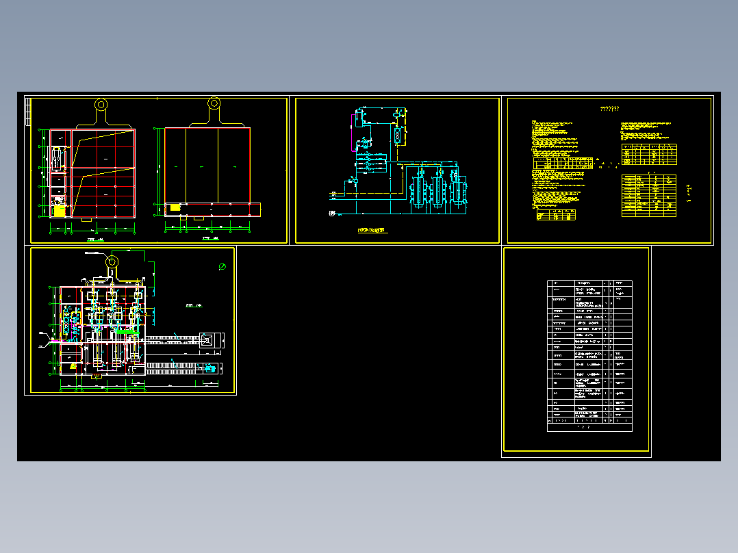Click the wide yellow table within left notes
This screenshot has width=738, height=553.
click(x=563, y=164)
